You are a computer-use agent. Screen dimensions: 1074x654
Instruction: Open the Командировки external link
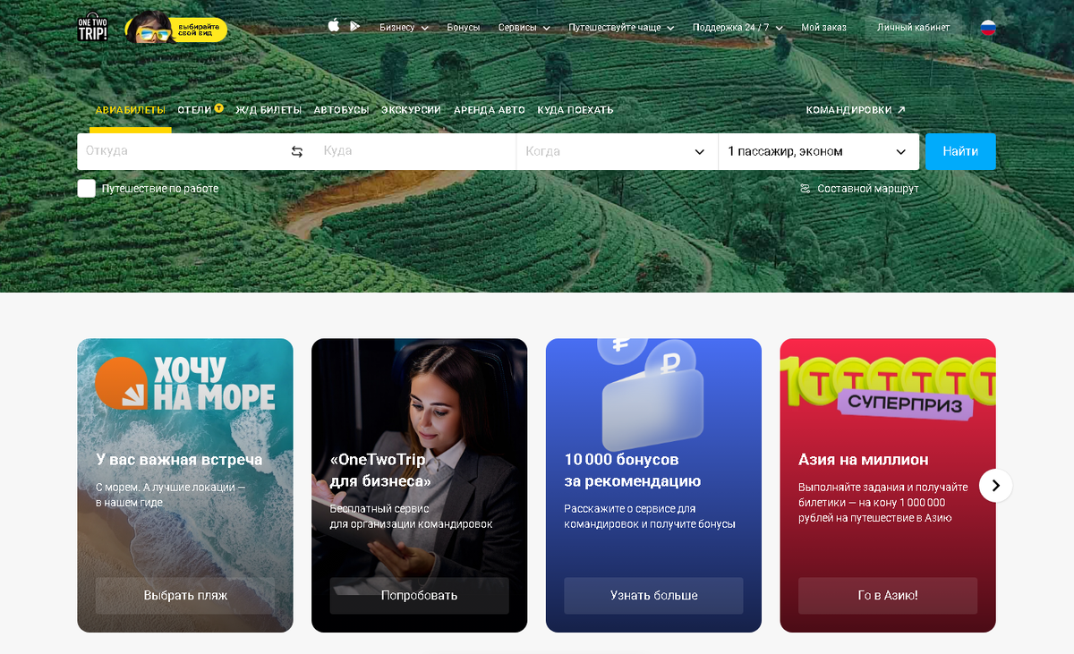point(856,110)
